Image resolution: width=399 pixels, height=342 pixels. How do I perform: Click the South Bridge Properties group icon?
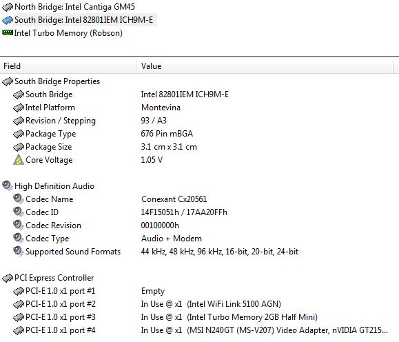8,81
